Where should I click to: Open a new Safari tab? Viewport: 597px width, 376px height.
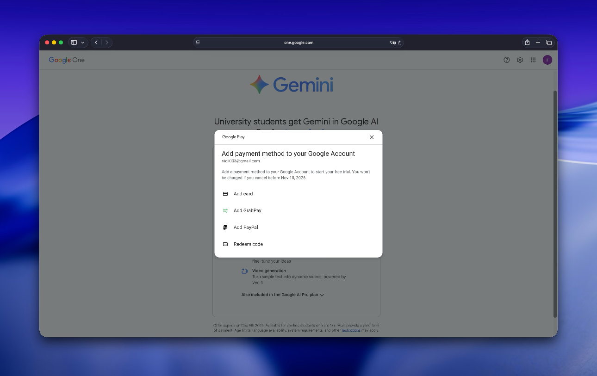click(x=538, y=43)
